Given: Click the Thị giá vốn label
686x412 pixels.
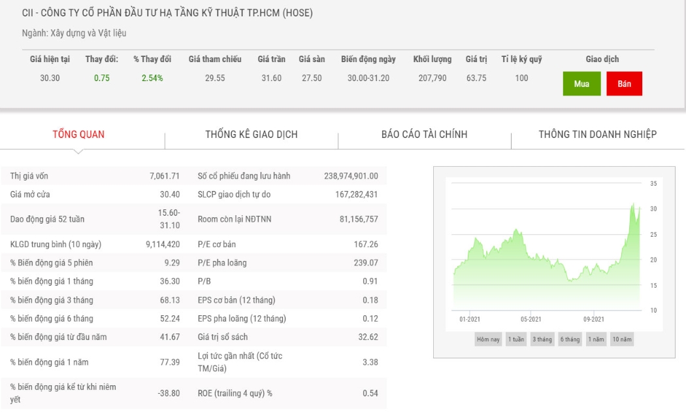Looking at the screenshot, I should click(x=29, y=176).
